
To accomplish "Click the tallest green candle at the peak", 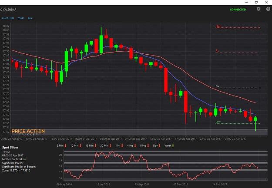I will click(101, 41).
